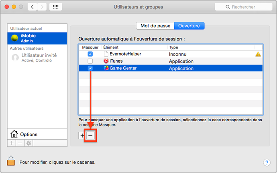
Task: Click the back navigation arrow
Action: pyautogui.click(x=32, y=7)
